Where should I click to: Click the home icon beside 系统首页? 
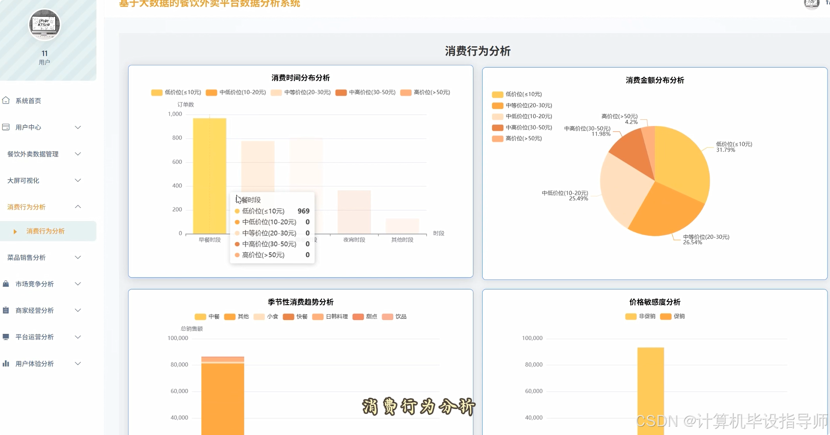click(6, 101)
